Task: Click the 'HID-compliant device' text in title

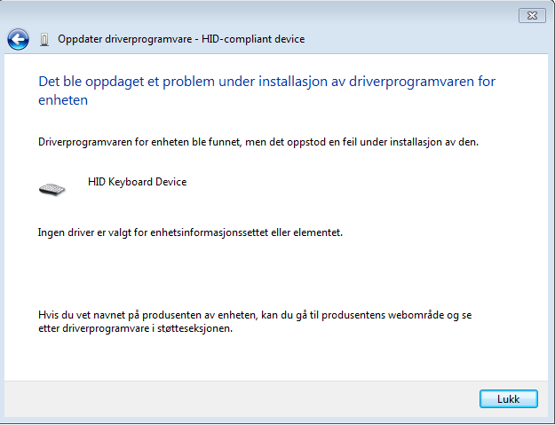Action: click(x=253, y=39)
